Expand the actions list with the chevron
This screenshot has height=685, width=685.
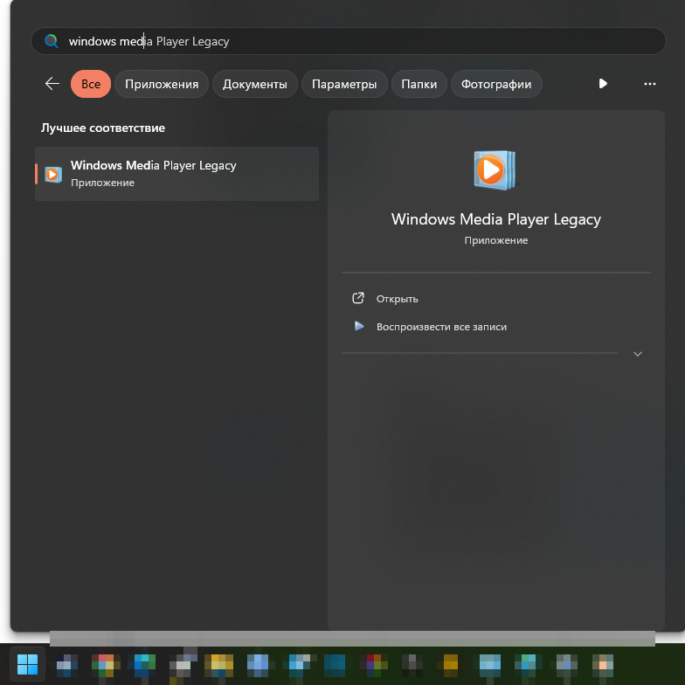(638, 354)
